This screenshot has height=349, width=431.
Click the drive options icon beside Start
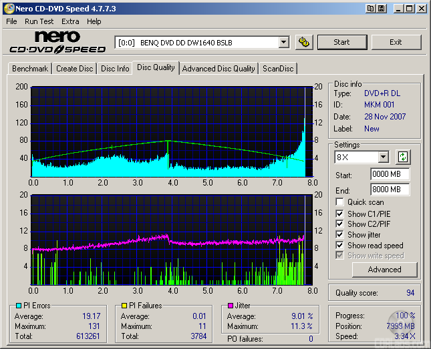(304, 42)
